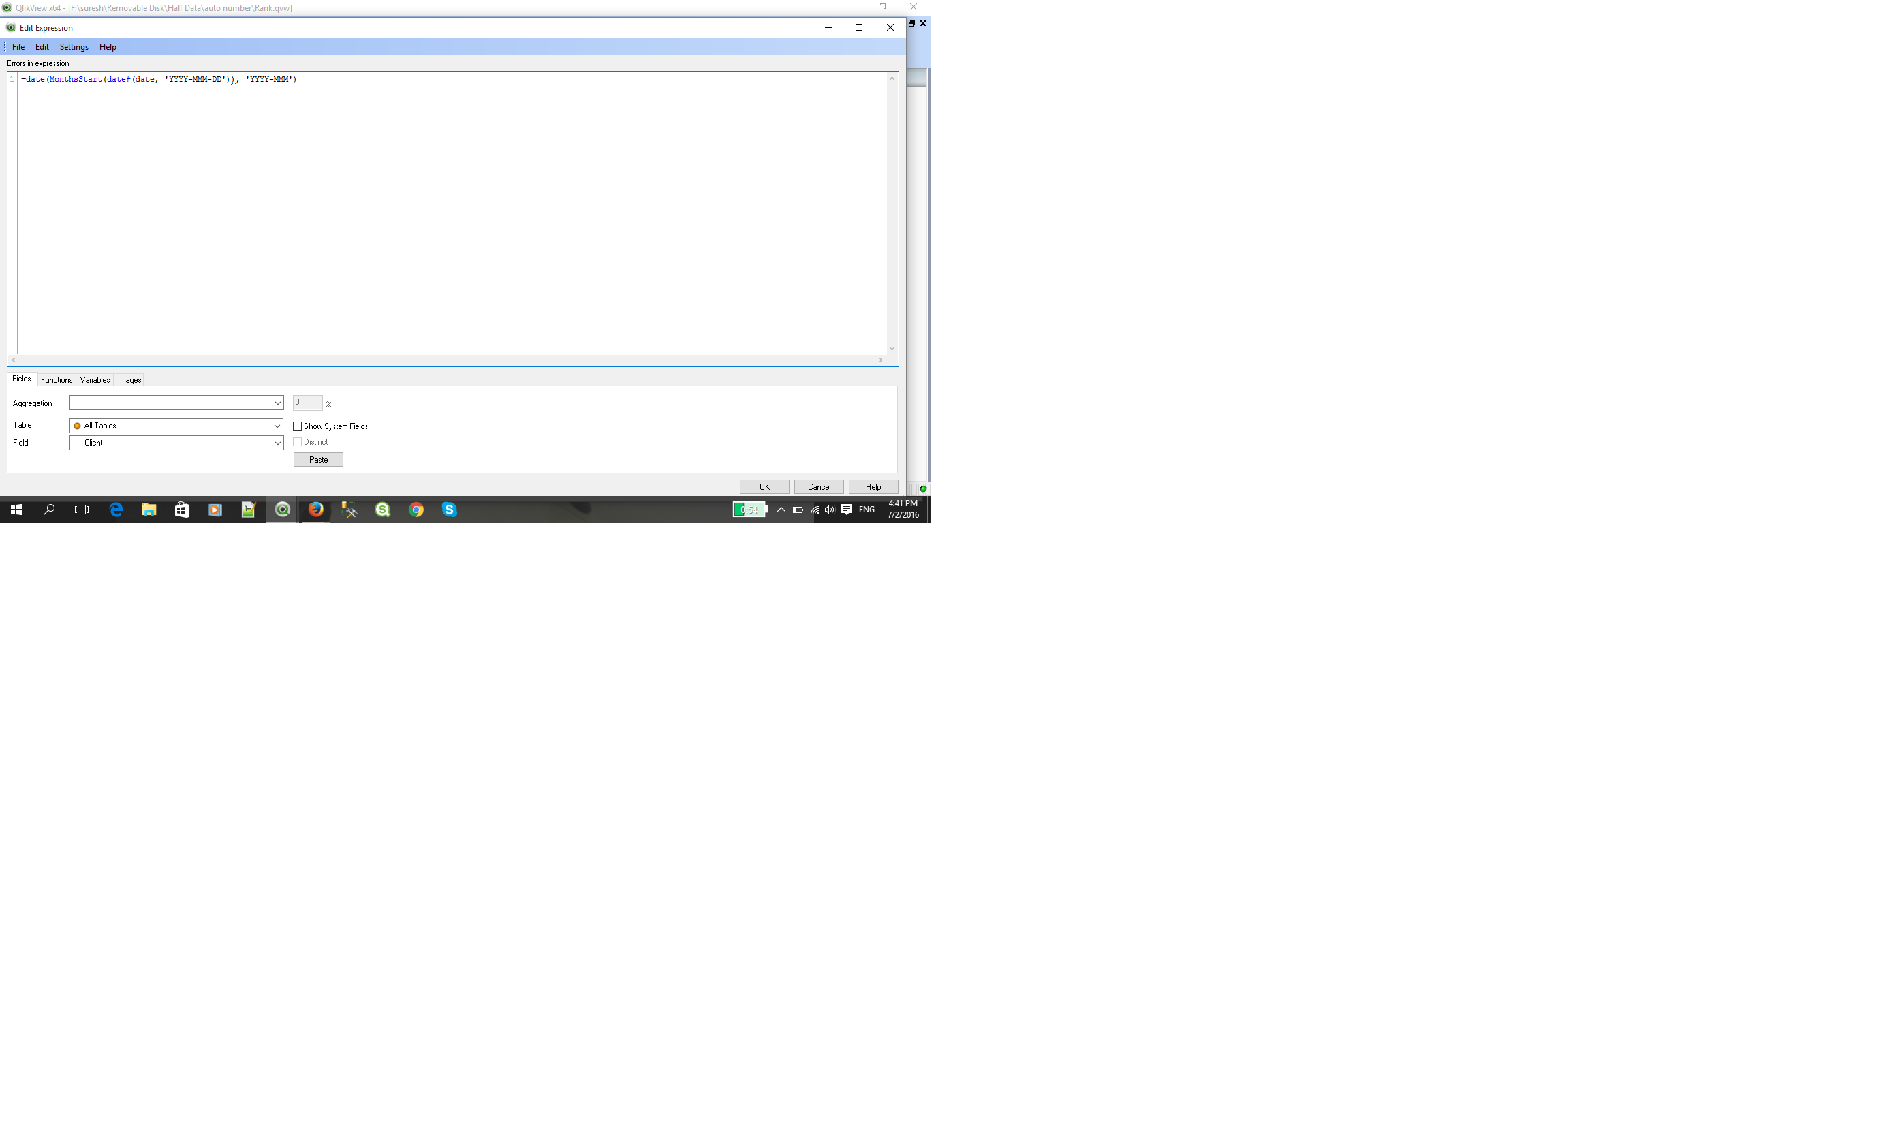Enable the Distinct checkbox option

coord(298,442)
